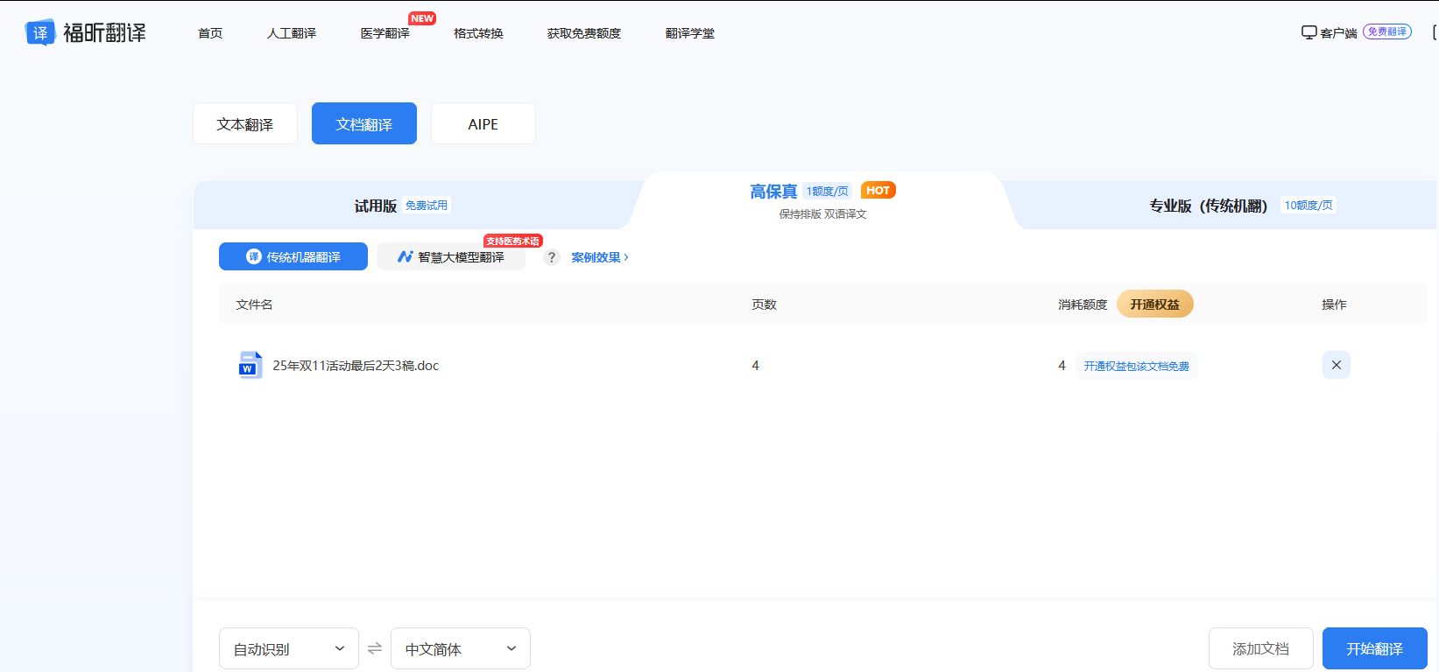Click the 客户端 monitor icon
The image size is (1439, 672).
1309,32
